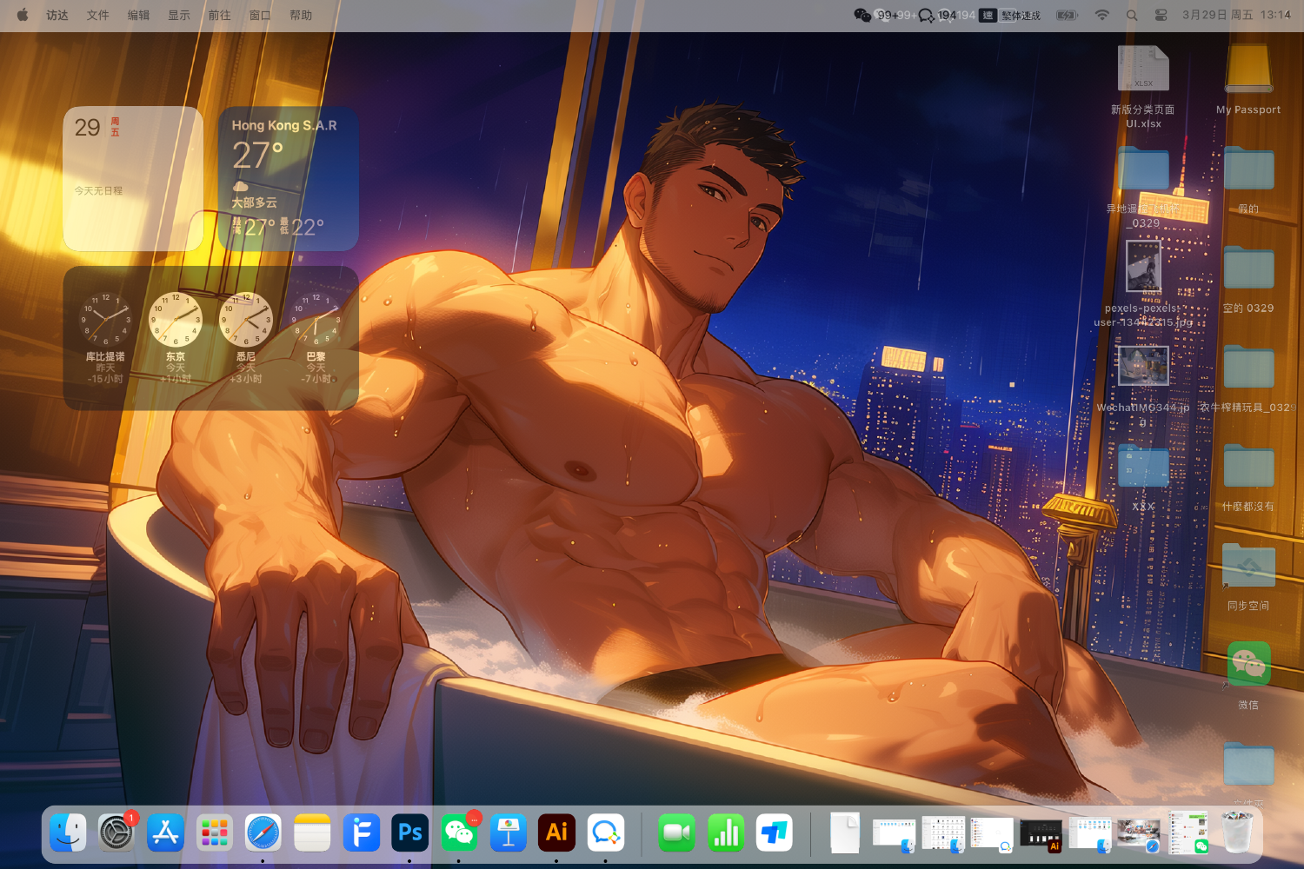The image size is (1304, 869).
Task: Click the 大部多云 weather condition text
Action: point(254,202)
